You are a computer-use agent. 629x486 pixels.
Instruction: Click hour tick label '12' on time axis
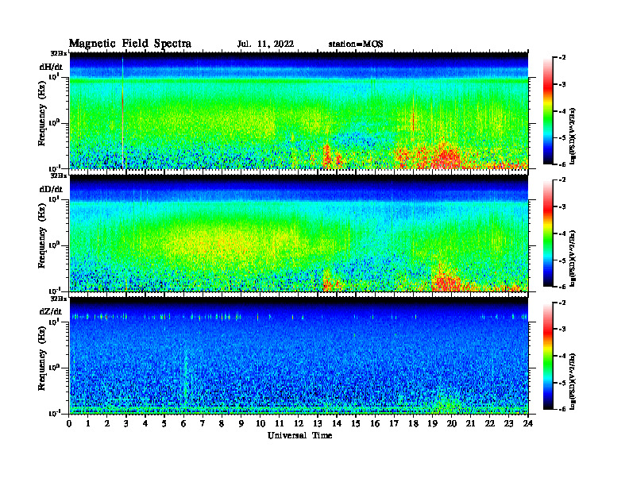tap(299, 423)
